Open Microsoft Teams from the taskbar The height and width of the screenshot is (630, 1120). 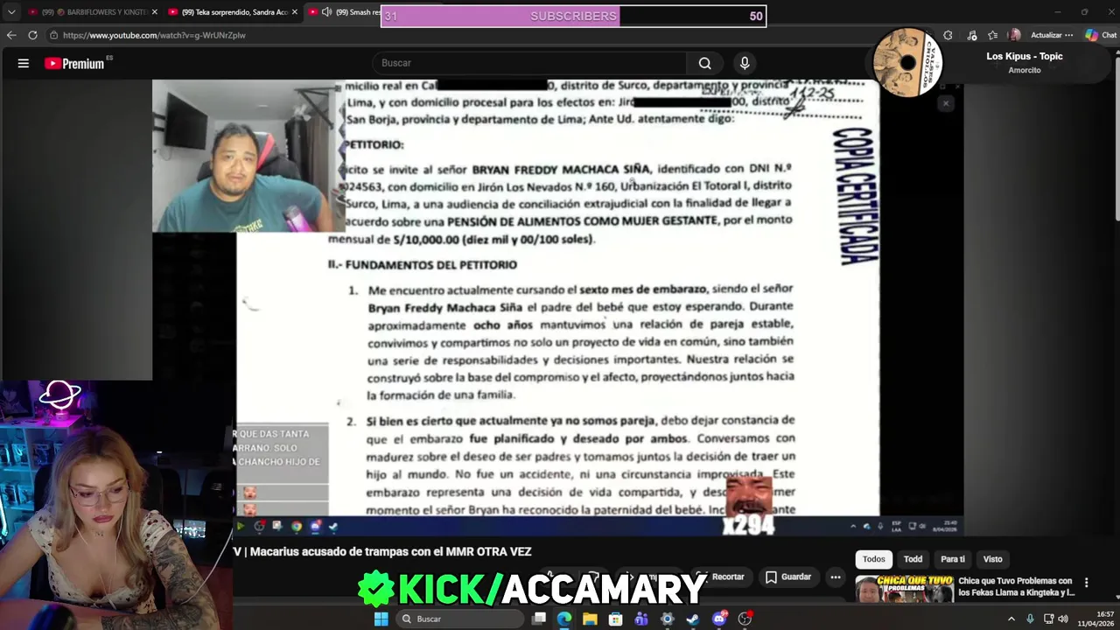[x=641, y=619]
